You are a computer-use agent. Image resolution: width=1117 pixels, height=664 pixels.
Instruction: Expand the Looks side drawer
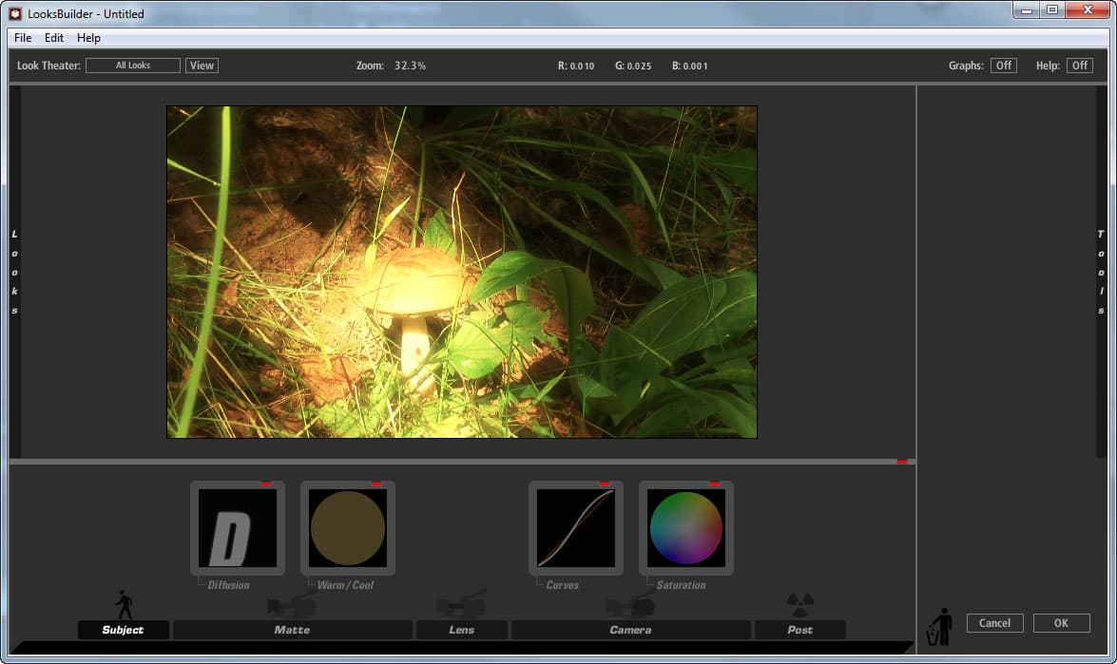[x=14, y=272]
